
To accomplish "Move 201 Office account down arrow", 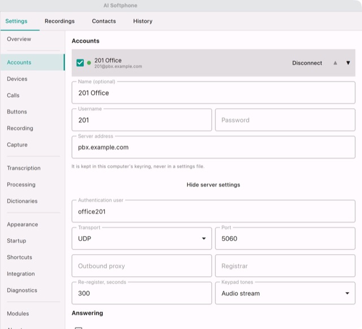I will pyautogui.click(x=348, y=63).
